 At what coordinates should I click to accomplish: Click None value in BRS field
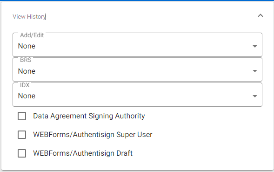point(27,71)
